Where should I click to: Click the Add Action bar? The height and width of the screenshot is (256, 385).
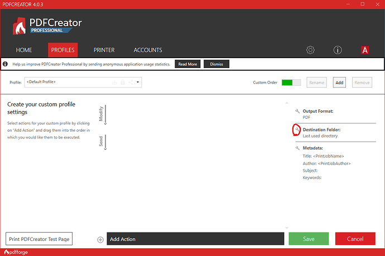(195, 239)
